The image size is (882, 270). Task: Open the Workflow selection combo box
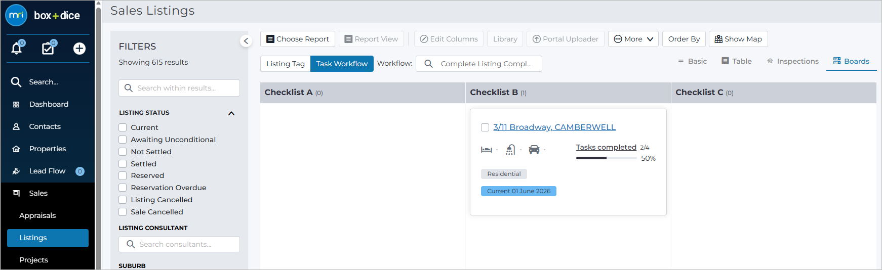pyautogui.click(x=479, y=64)
